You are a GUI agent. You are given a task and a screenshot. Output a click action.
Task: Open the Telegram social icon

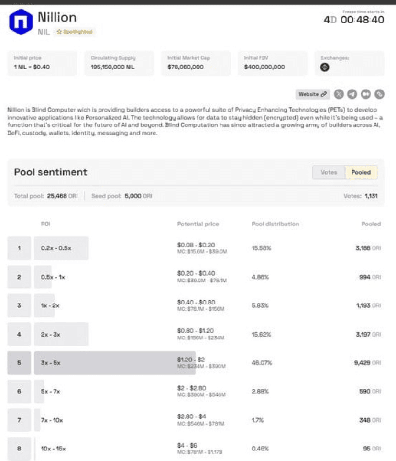coord(352,94)
